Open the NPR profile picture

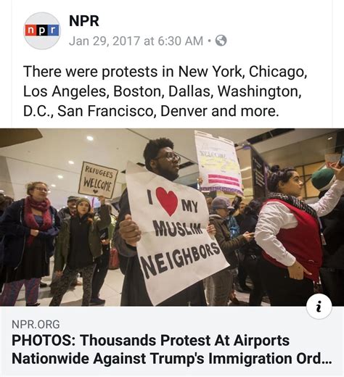(42, 30)
